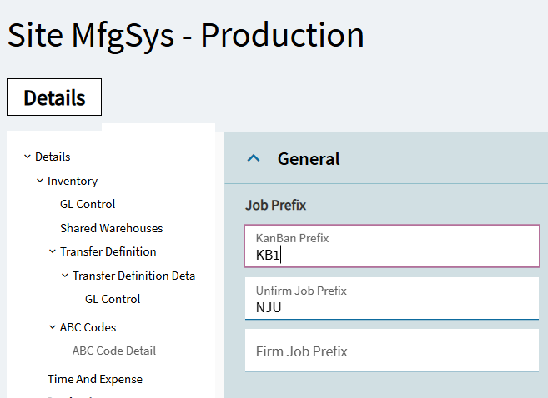This screenshot has height=398, width=548.
Task: Click the Details tab button
Action: point(54,97)
